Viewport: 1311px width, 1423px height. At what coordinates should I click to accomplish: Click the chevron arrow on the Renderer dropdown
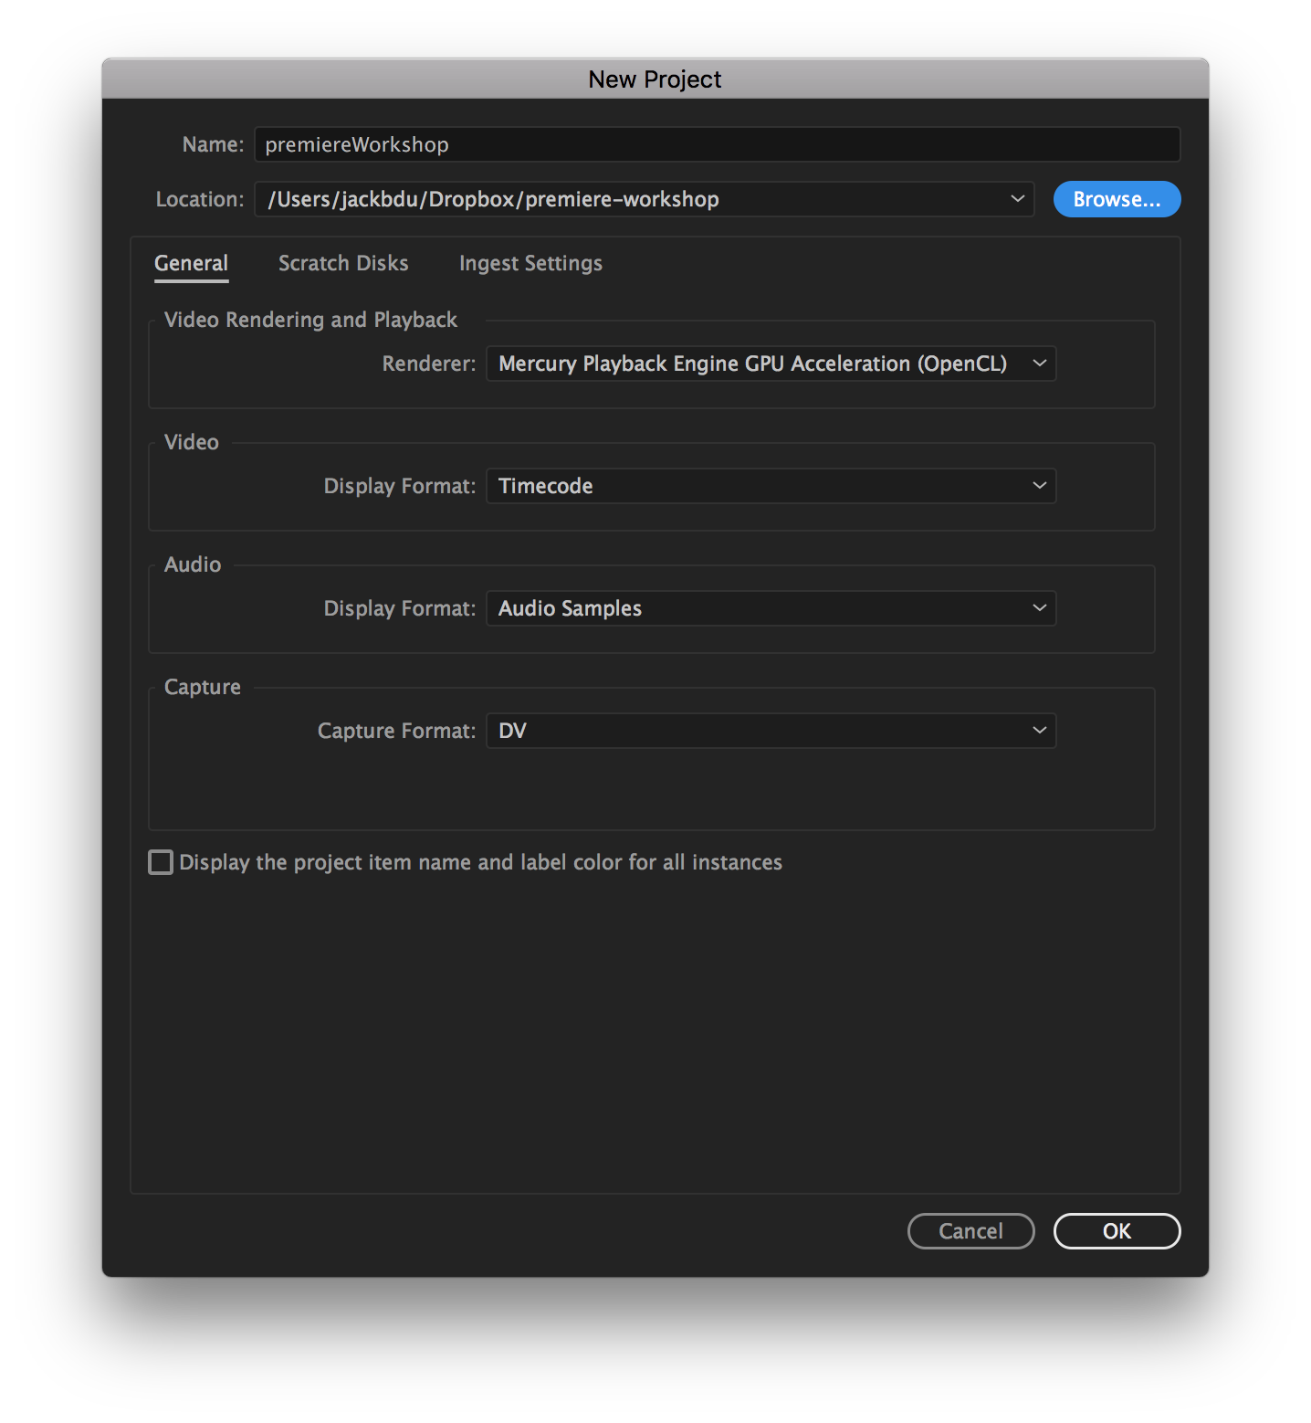click(x=1039, y=364)
